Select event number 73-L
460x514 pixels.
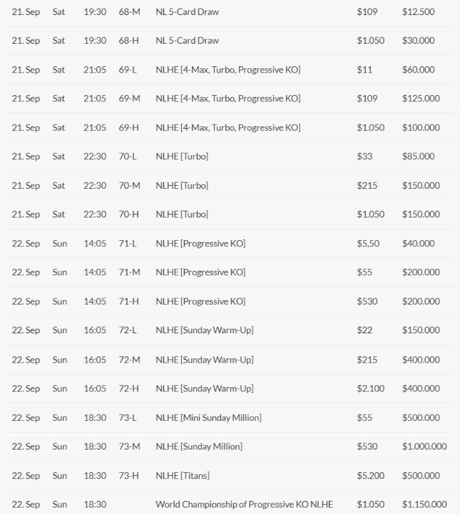coord(127,418)
